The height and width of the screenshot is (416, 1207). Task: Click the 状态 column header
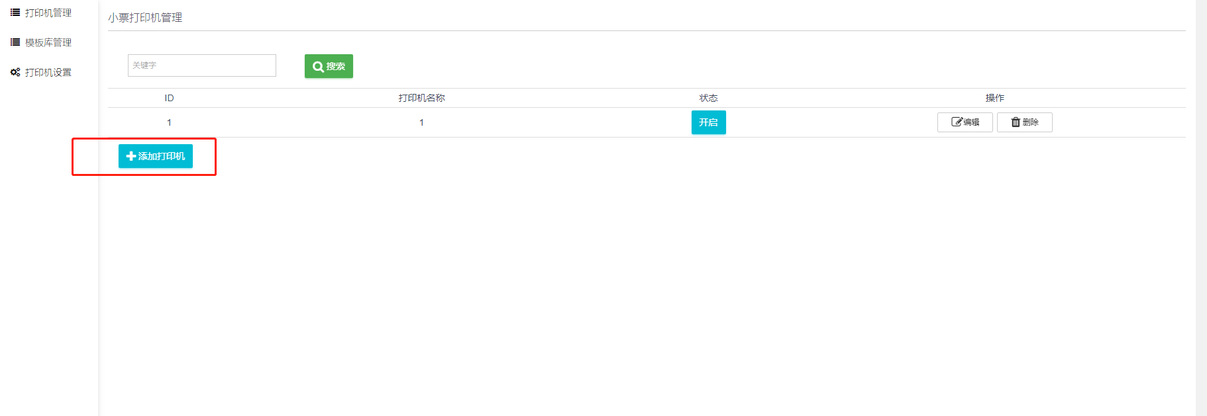[709, 98]
